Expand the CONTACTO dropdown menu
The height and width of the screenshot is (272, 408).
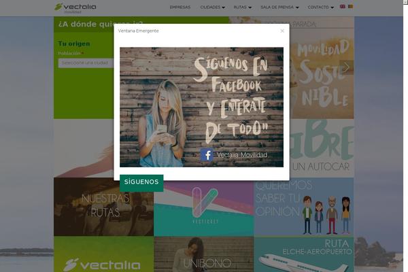pyautogui.click(x=320, y=7)
